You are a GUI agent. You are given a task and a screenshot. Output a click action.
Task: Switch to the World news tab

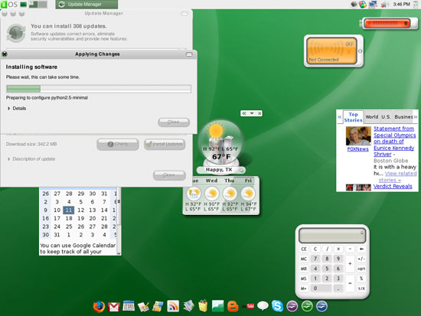pyautogui.click(x=371, y=117)
